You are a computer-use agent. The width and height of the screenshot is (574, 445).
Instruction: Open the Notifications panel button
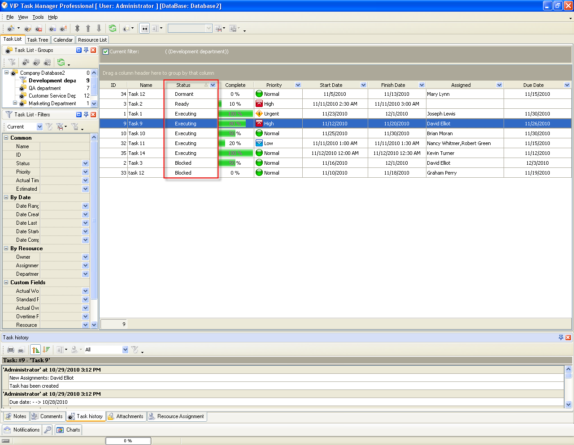point(22,430)
